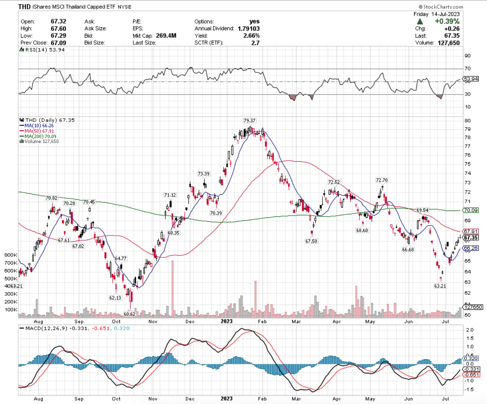Image resolution: width=487 pixels, height=404 pixels.
Task: Click the MACD(12,26,9) indicator label
Action: pos(47,329)
